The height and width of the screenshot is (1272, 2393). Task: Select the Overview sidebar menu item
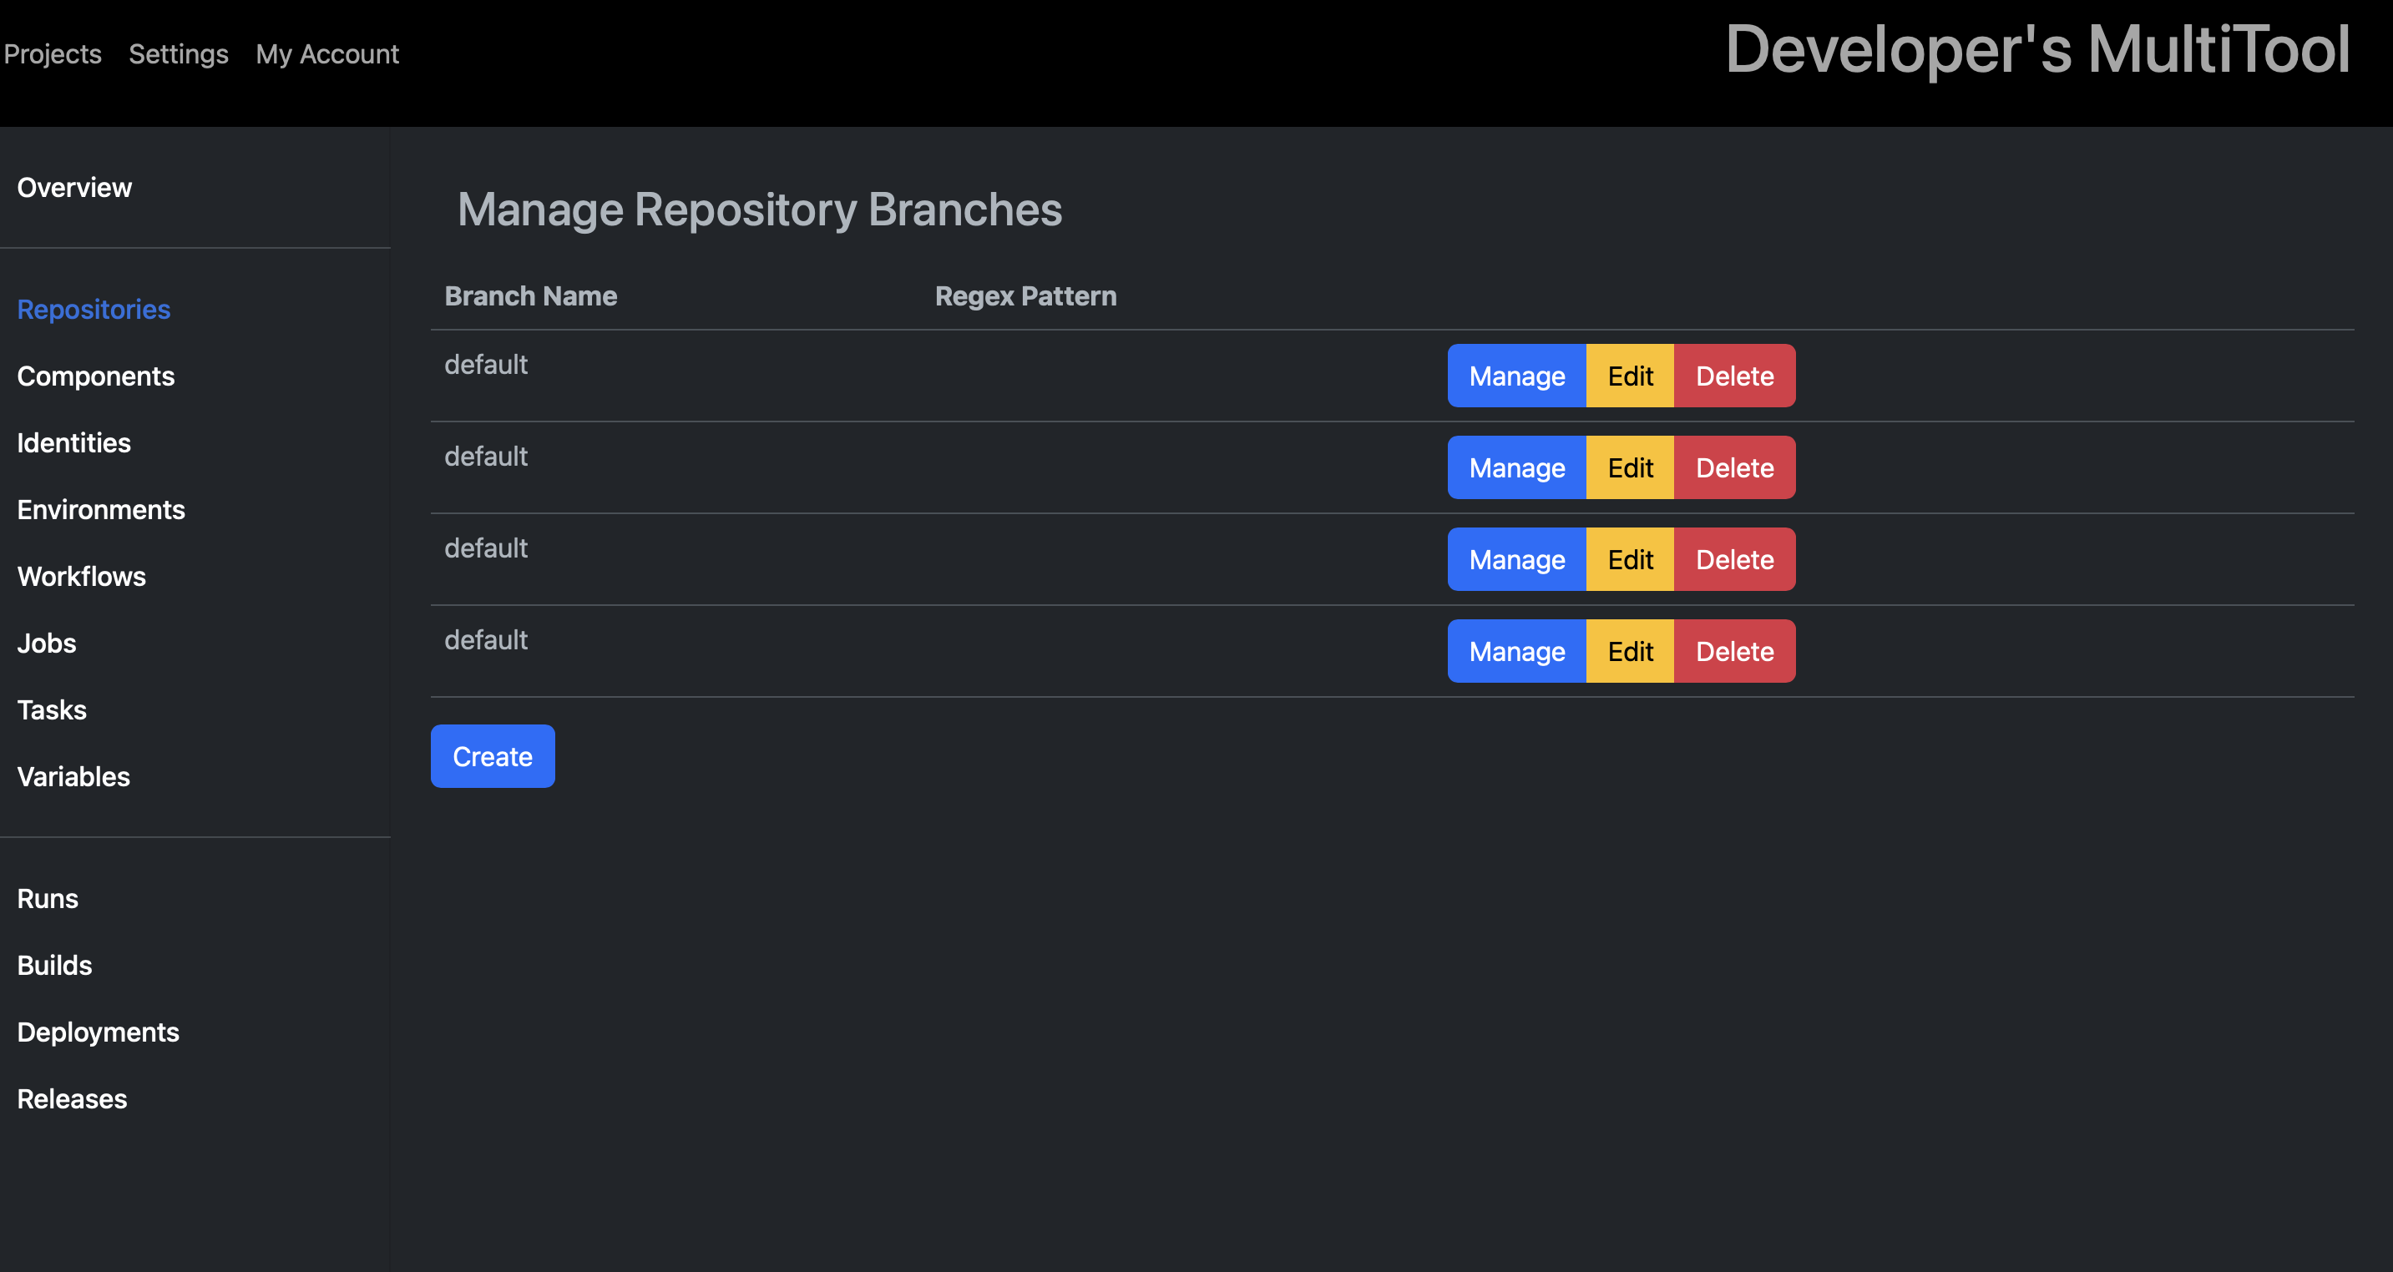click(x=74, y=187)
